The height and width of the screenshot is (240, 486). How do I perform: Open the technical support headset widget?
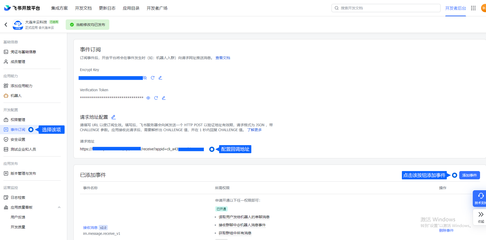[x=480, y=198]
